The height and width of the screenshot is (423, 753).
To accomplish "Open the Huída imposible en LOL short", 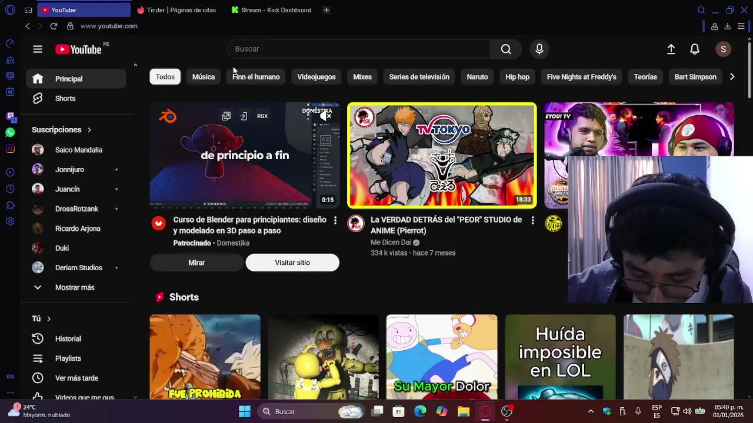I will [561, 357].
